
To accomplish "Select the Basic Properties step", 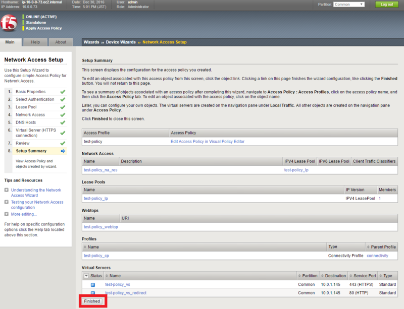I will click(31, 92).
